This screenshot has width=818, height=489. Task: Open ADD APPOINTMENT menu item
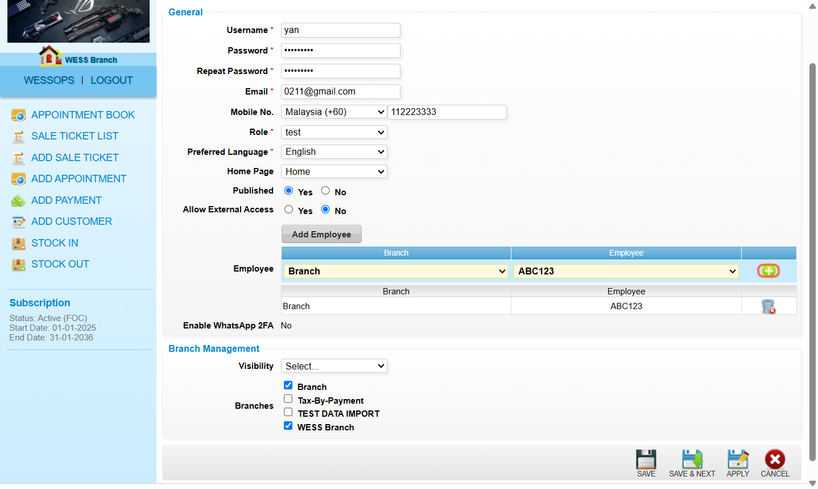point(79,179)
